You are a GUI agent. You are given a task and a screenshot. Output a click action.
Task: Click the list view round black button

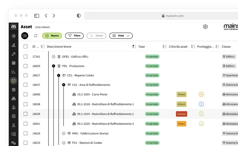[x=25, y=36]
